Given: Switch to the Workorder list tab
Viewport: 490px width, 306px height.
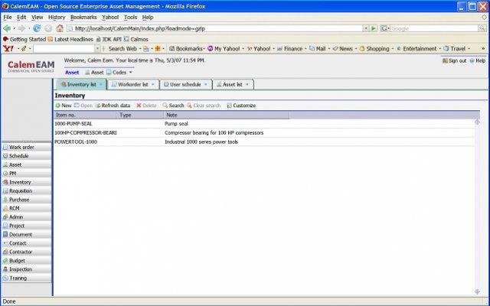Looking at the screenshot, I should pos(132,85).
